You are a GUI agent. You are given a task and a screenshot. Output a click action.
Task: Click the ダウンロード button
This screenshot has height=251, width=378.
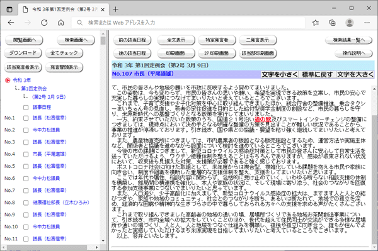coord(23,53)
